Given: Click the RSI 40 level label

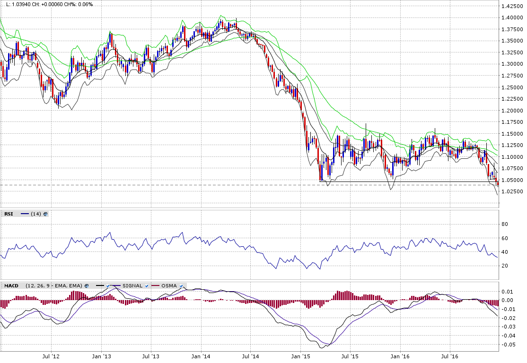Looking at the screenshot, I should 504,252.
